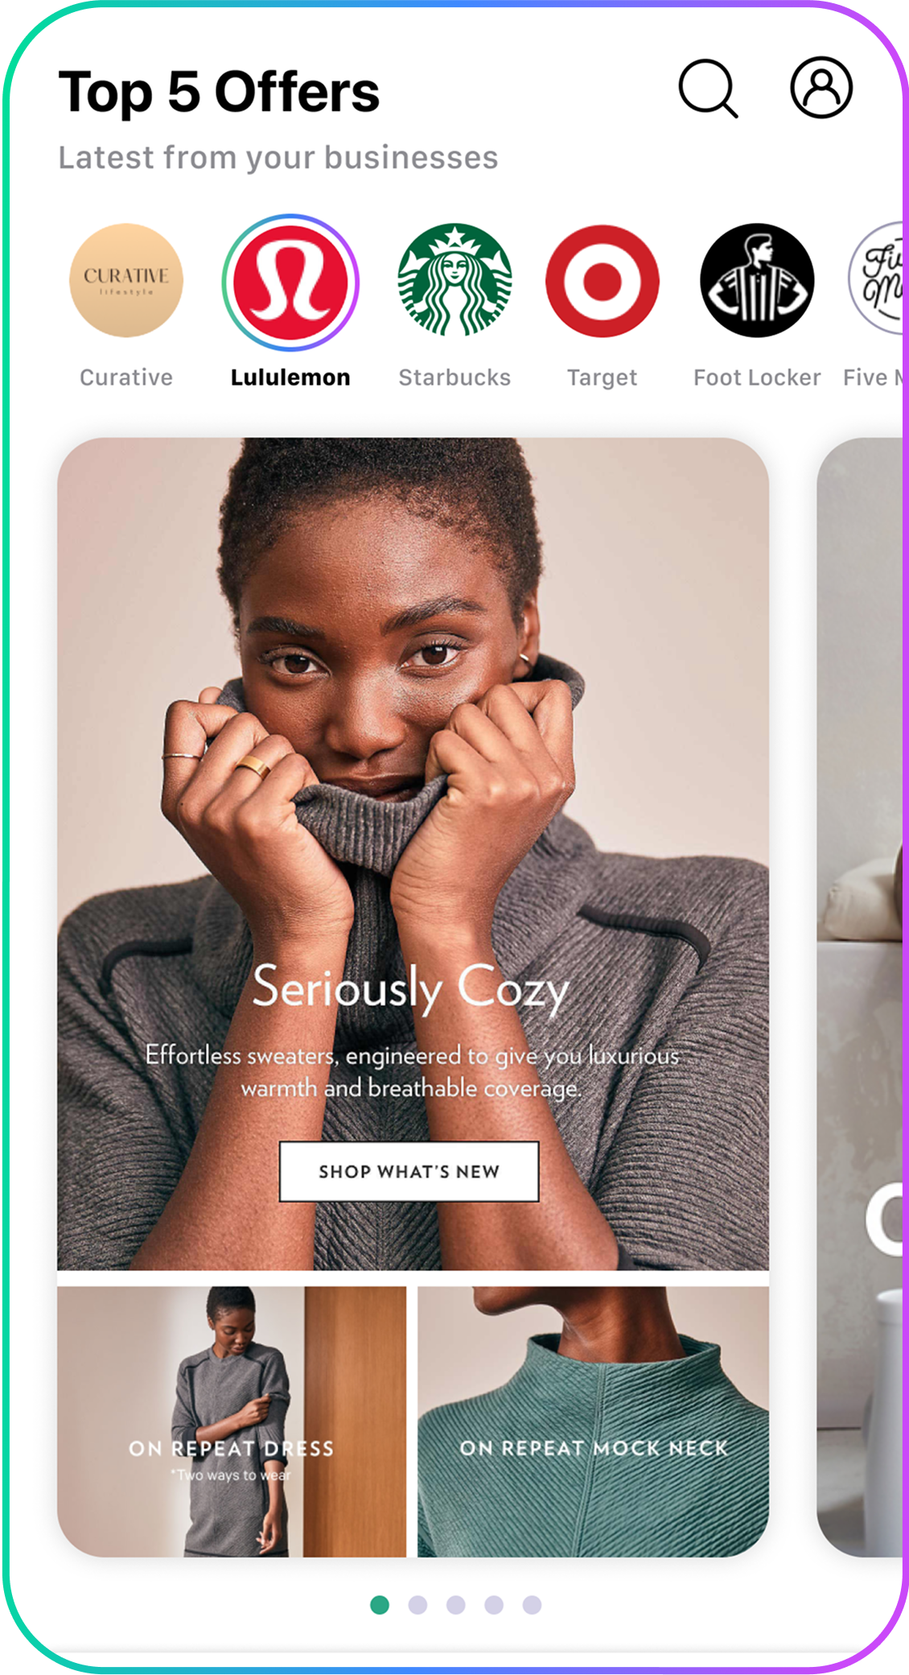Screen dimensions: 909x1675
Task: Select the Foot Locker label text
Action: (757, 377)
